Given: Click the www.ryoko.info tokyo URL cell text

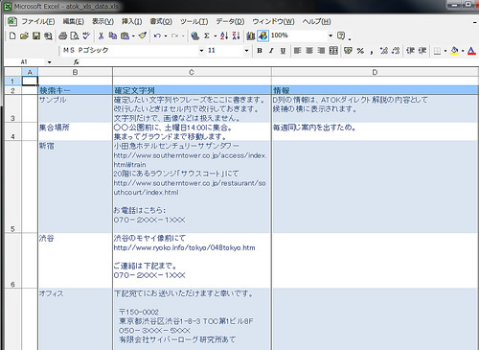Looking at the screenshot, I should 184,247.
